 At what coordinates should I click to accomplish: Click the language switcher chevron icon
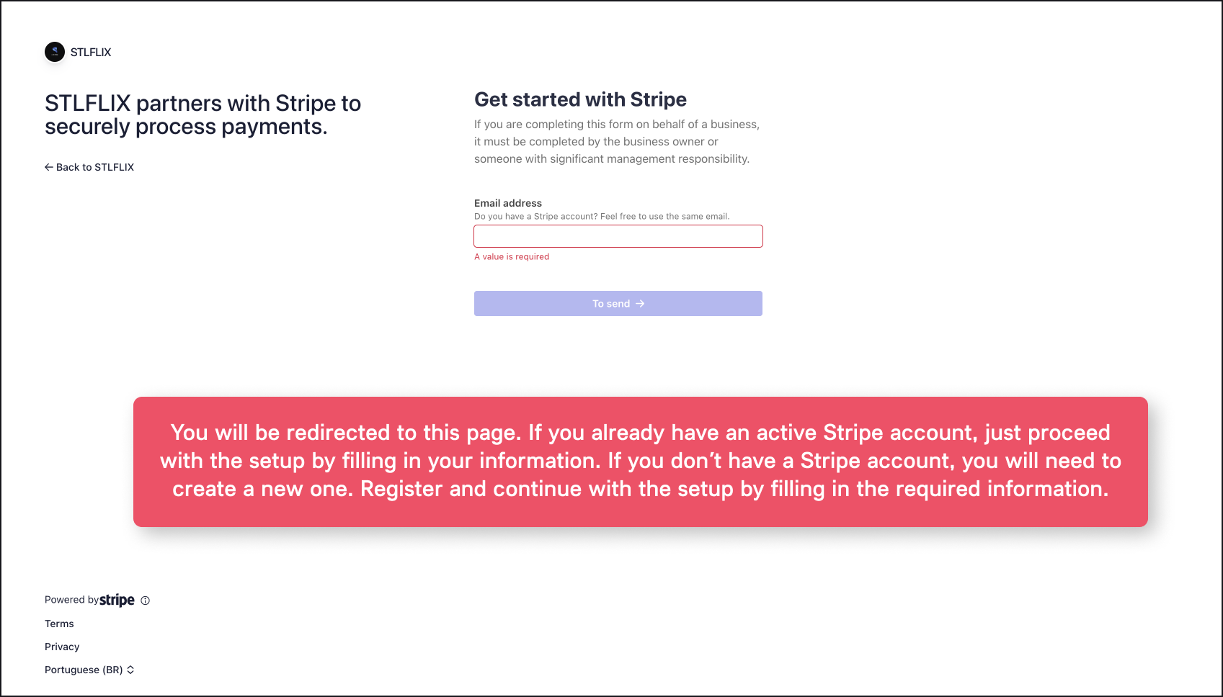[x=130, y=670]
